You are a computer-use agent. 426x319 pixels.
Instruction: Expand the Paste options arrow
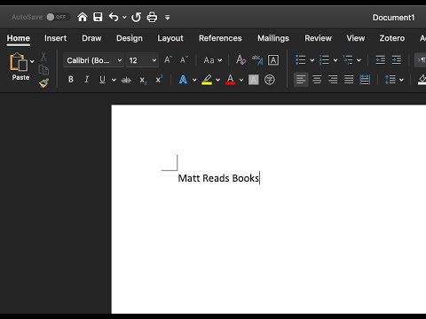coord(32,61)
